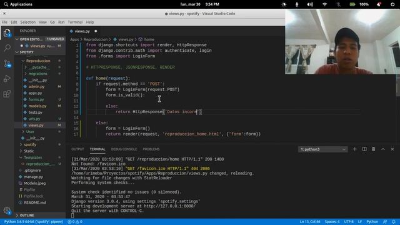Open the power menu icon

(392, 4)
